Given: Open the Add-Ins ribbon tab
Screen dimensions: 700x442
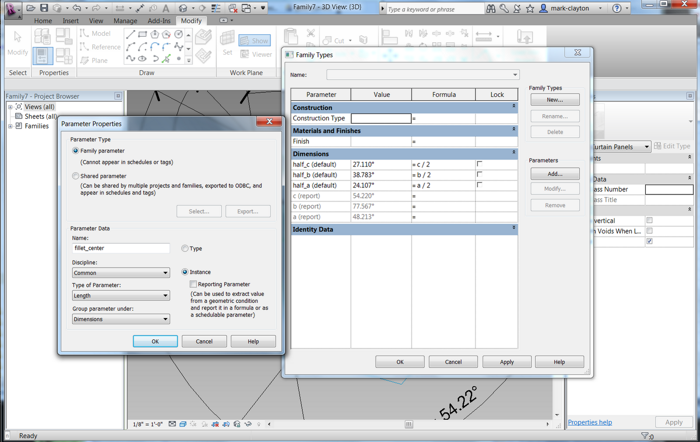Looking at the screenshot, I should 159,21.
